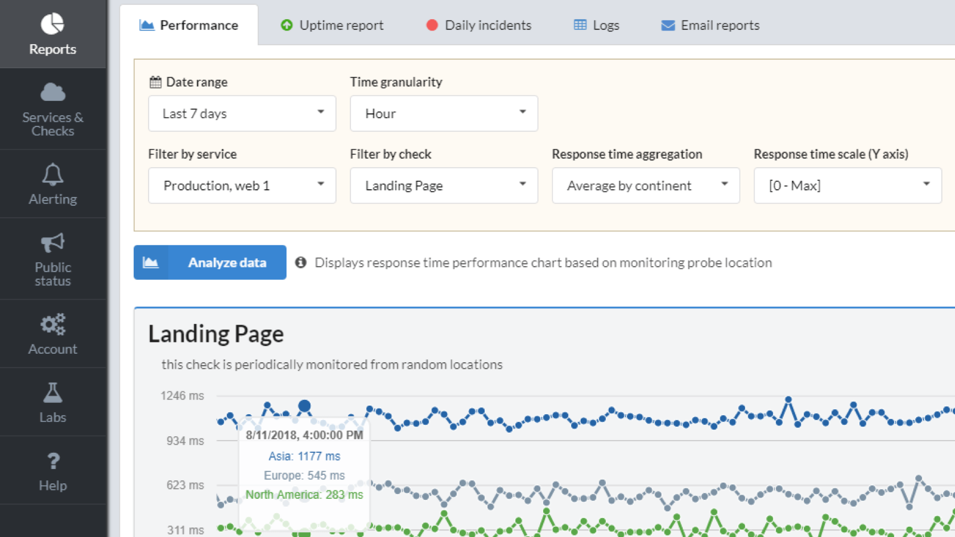Click the Help question mark icon

pos(53,460)
